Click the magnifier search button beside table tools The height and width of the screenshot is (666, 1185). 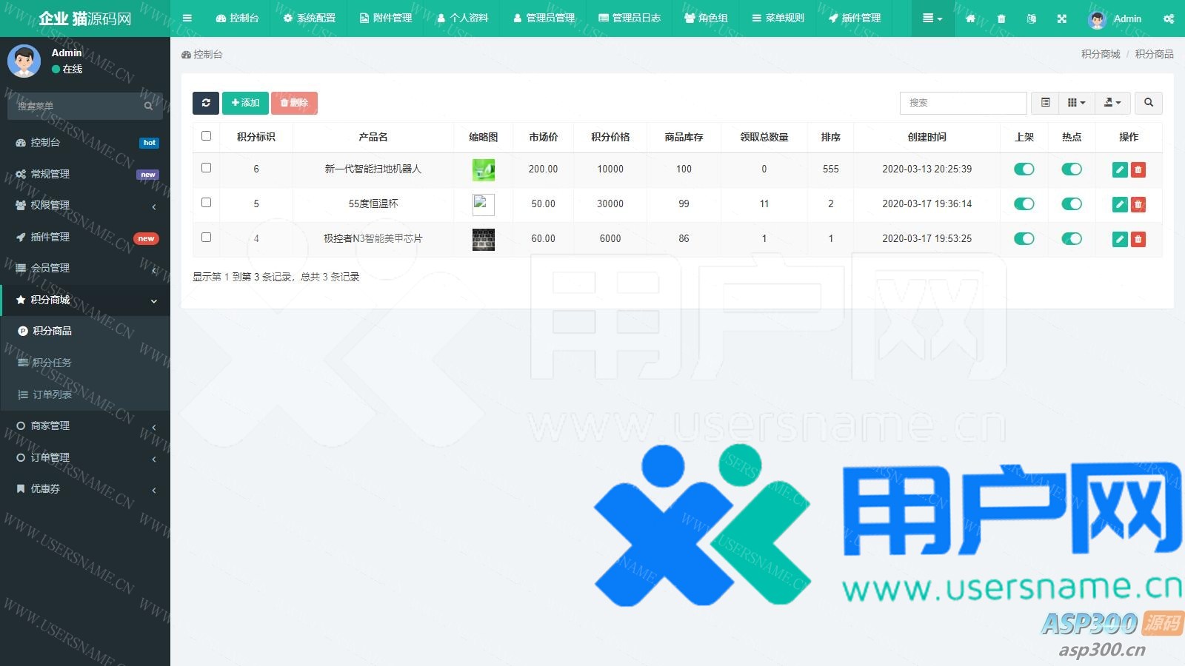[x=1149, y=103]
